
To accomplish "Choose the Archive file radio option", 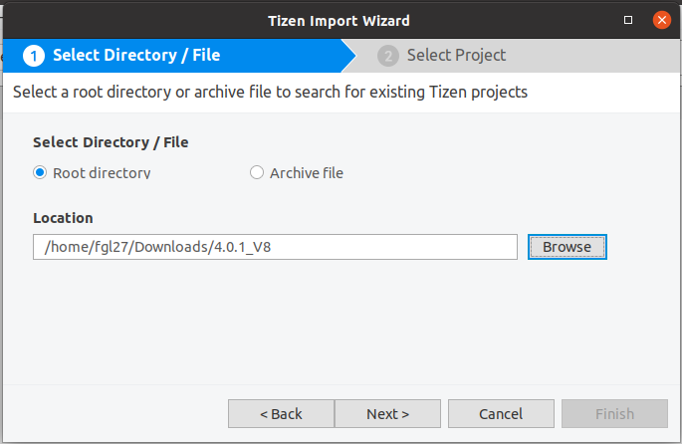I will click(257, 172).
